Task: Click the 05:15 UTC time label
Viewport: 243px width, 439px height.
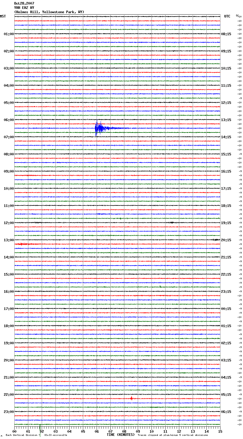Action: point(226,395)
